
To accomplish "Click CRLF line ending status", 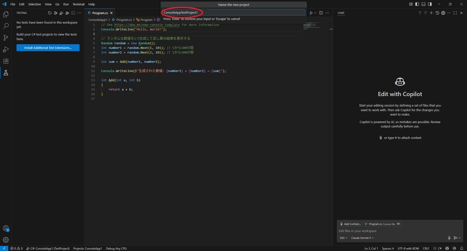I will tap(426, 248).
